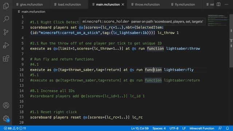
Task: Click the '@e' selector on line 10
Action: point(56,70)
